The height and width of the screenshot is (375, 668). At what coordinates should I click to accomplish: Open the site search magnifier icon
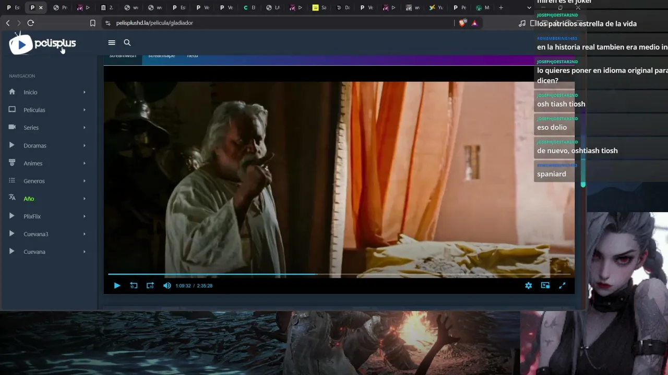tap(127, 43)
